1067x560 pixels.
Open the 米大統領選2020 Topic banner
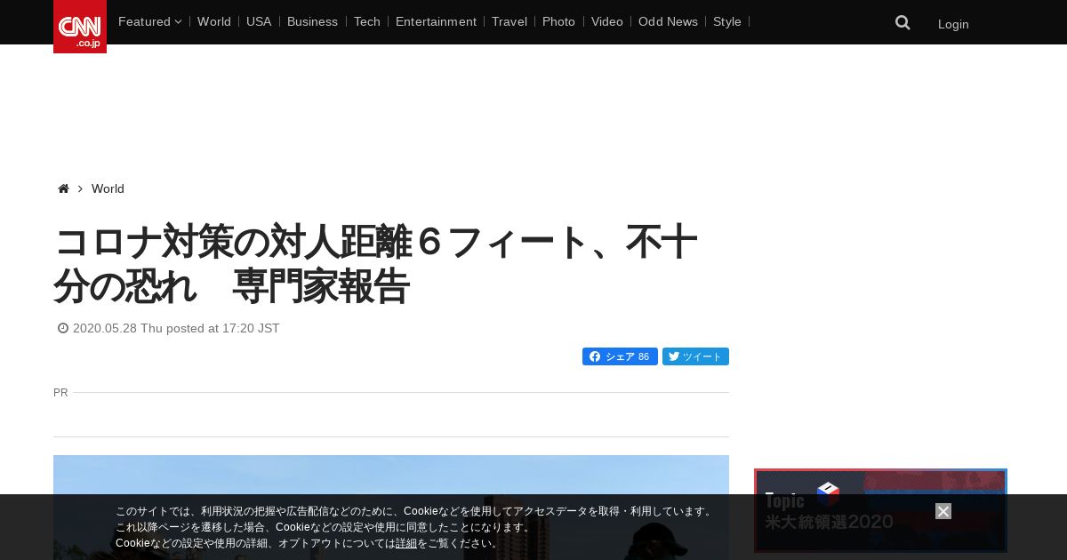click(880, 511)
